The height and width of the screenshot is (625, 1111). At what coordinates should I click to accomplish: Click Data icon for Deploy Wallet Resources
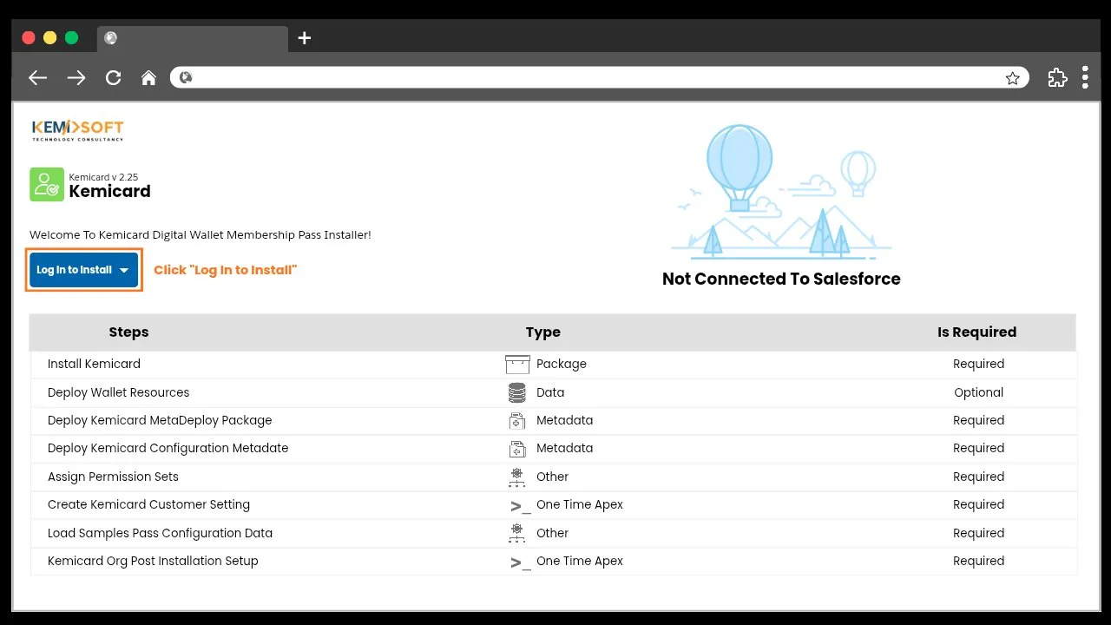click(517, 392)
